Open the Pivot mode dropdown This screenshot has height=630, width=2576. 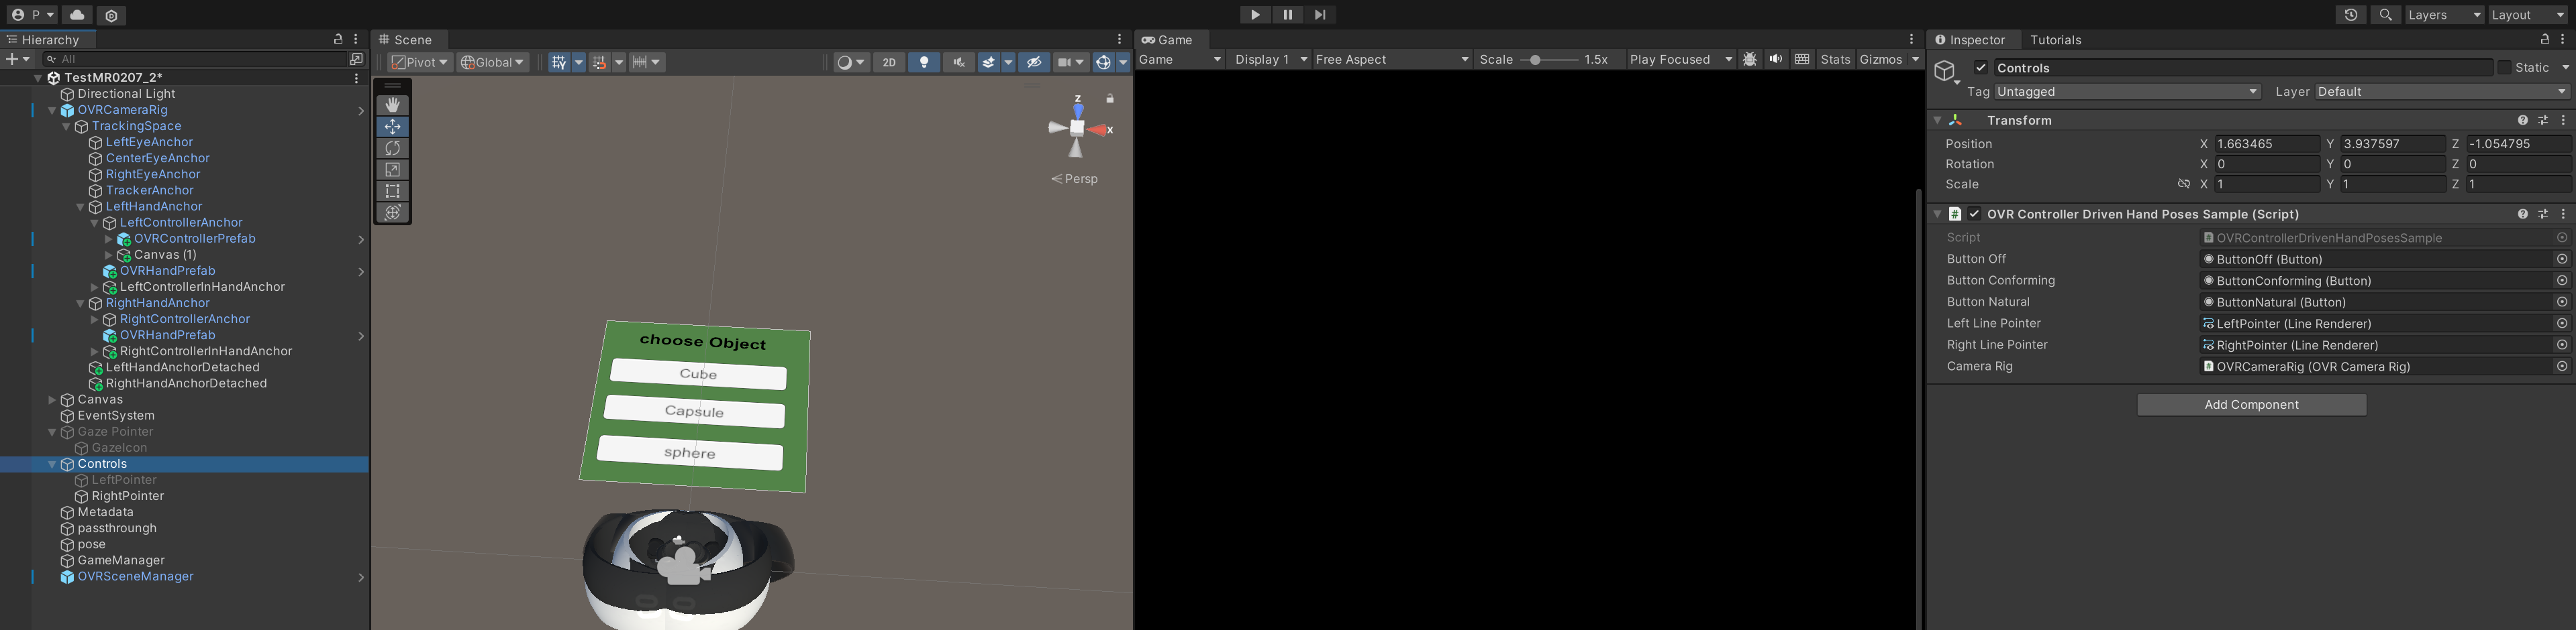click(x=420, y=62)
